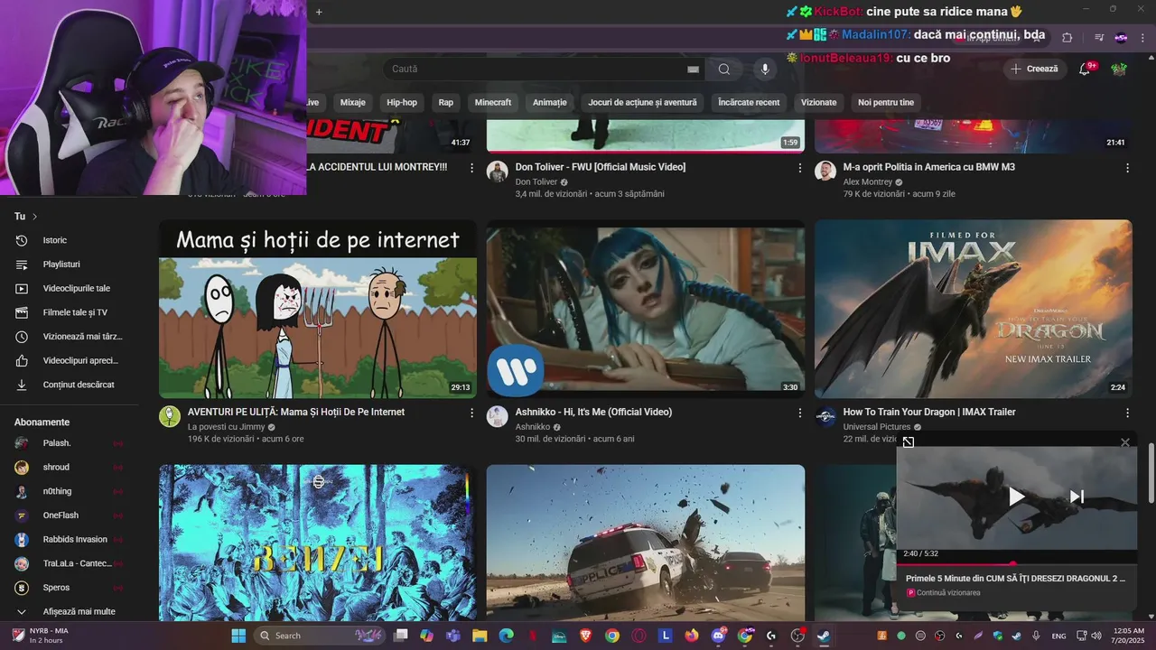1156x650 pixels.
Task: Click the search magnifier button
Action: (724, 70)
